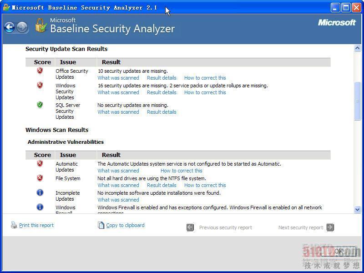
Task: Click the SQL Server Security Updates issue label
Action: pyautogui.click(x=68, y=111)
